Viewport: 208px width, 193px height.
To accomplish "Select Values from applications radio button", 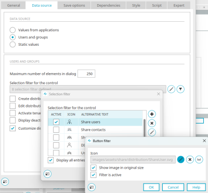I will (12, 30).
